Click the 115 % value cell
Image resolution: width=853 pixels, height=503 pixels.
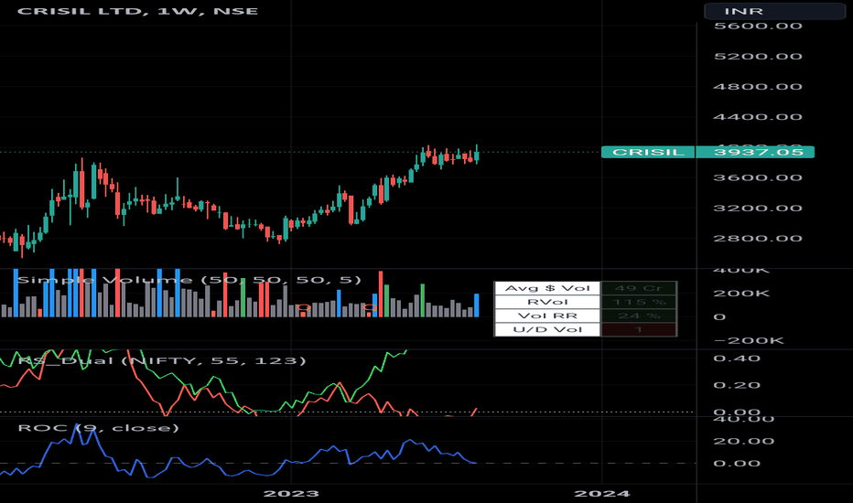pos(638,302)
